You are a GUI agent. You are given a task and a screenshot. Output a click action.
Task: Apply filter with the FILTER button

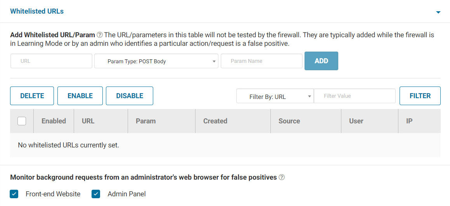click(420, 96)
